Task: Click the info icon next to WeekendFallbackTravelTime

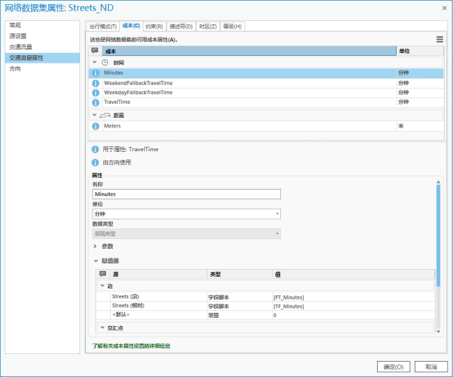Action: pos(95,82)
